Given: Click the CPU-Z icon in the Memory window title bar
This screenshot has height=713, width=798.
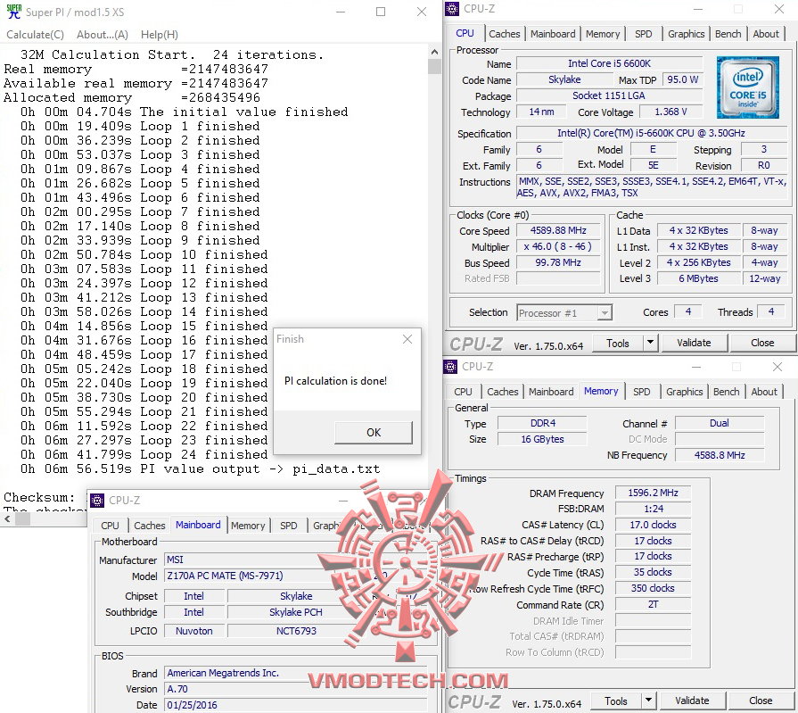Looking at the screenshot, I should pos(450,367).
